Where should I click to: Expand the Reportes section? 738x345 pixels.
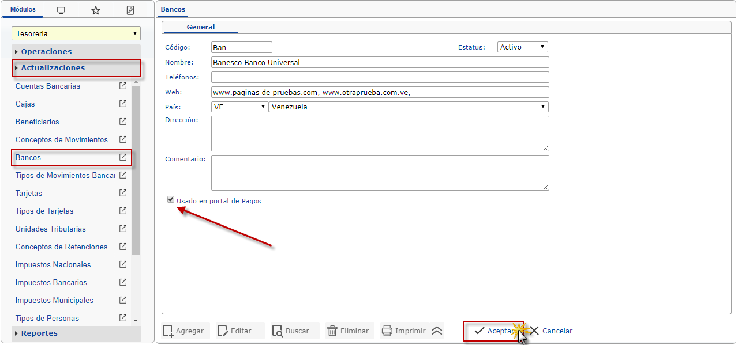[x=39, y=333]
